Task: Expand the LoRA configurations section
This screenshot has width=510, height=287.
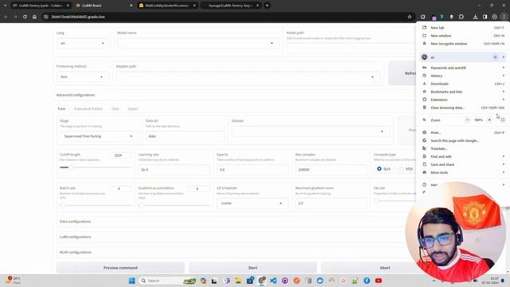Action: [x=76, y=237]
